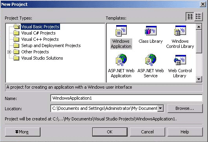Viewport: 208px width, 142px height.
Task: Switch templates to Large Icons view
Action: coord(190,16)
